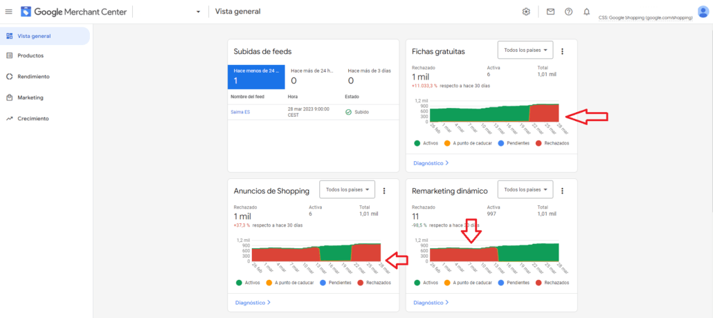Open account selector dropdown arrow in header

(x=198, y=12)
